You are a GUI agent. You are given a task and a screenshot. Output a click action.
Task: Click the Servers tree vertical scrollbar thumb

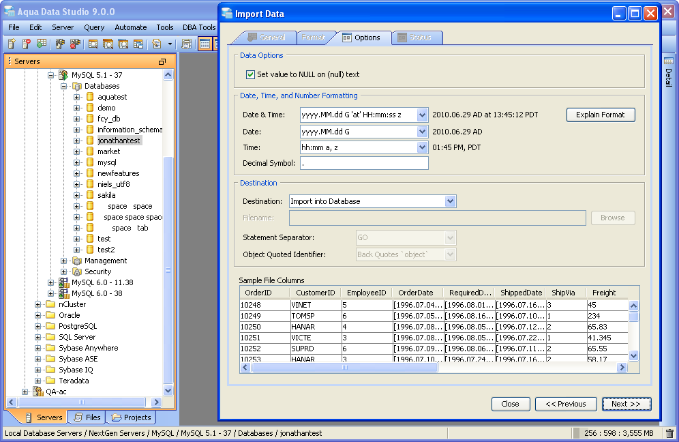coord(168,271)
